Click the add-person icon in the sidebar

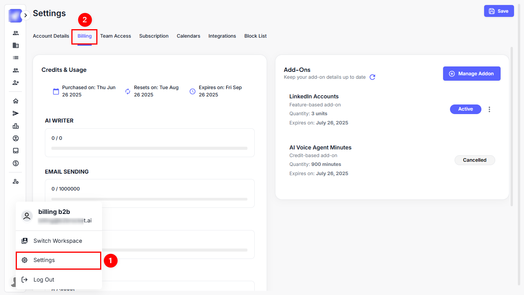(x=16, y=83)
